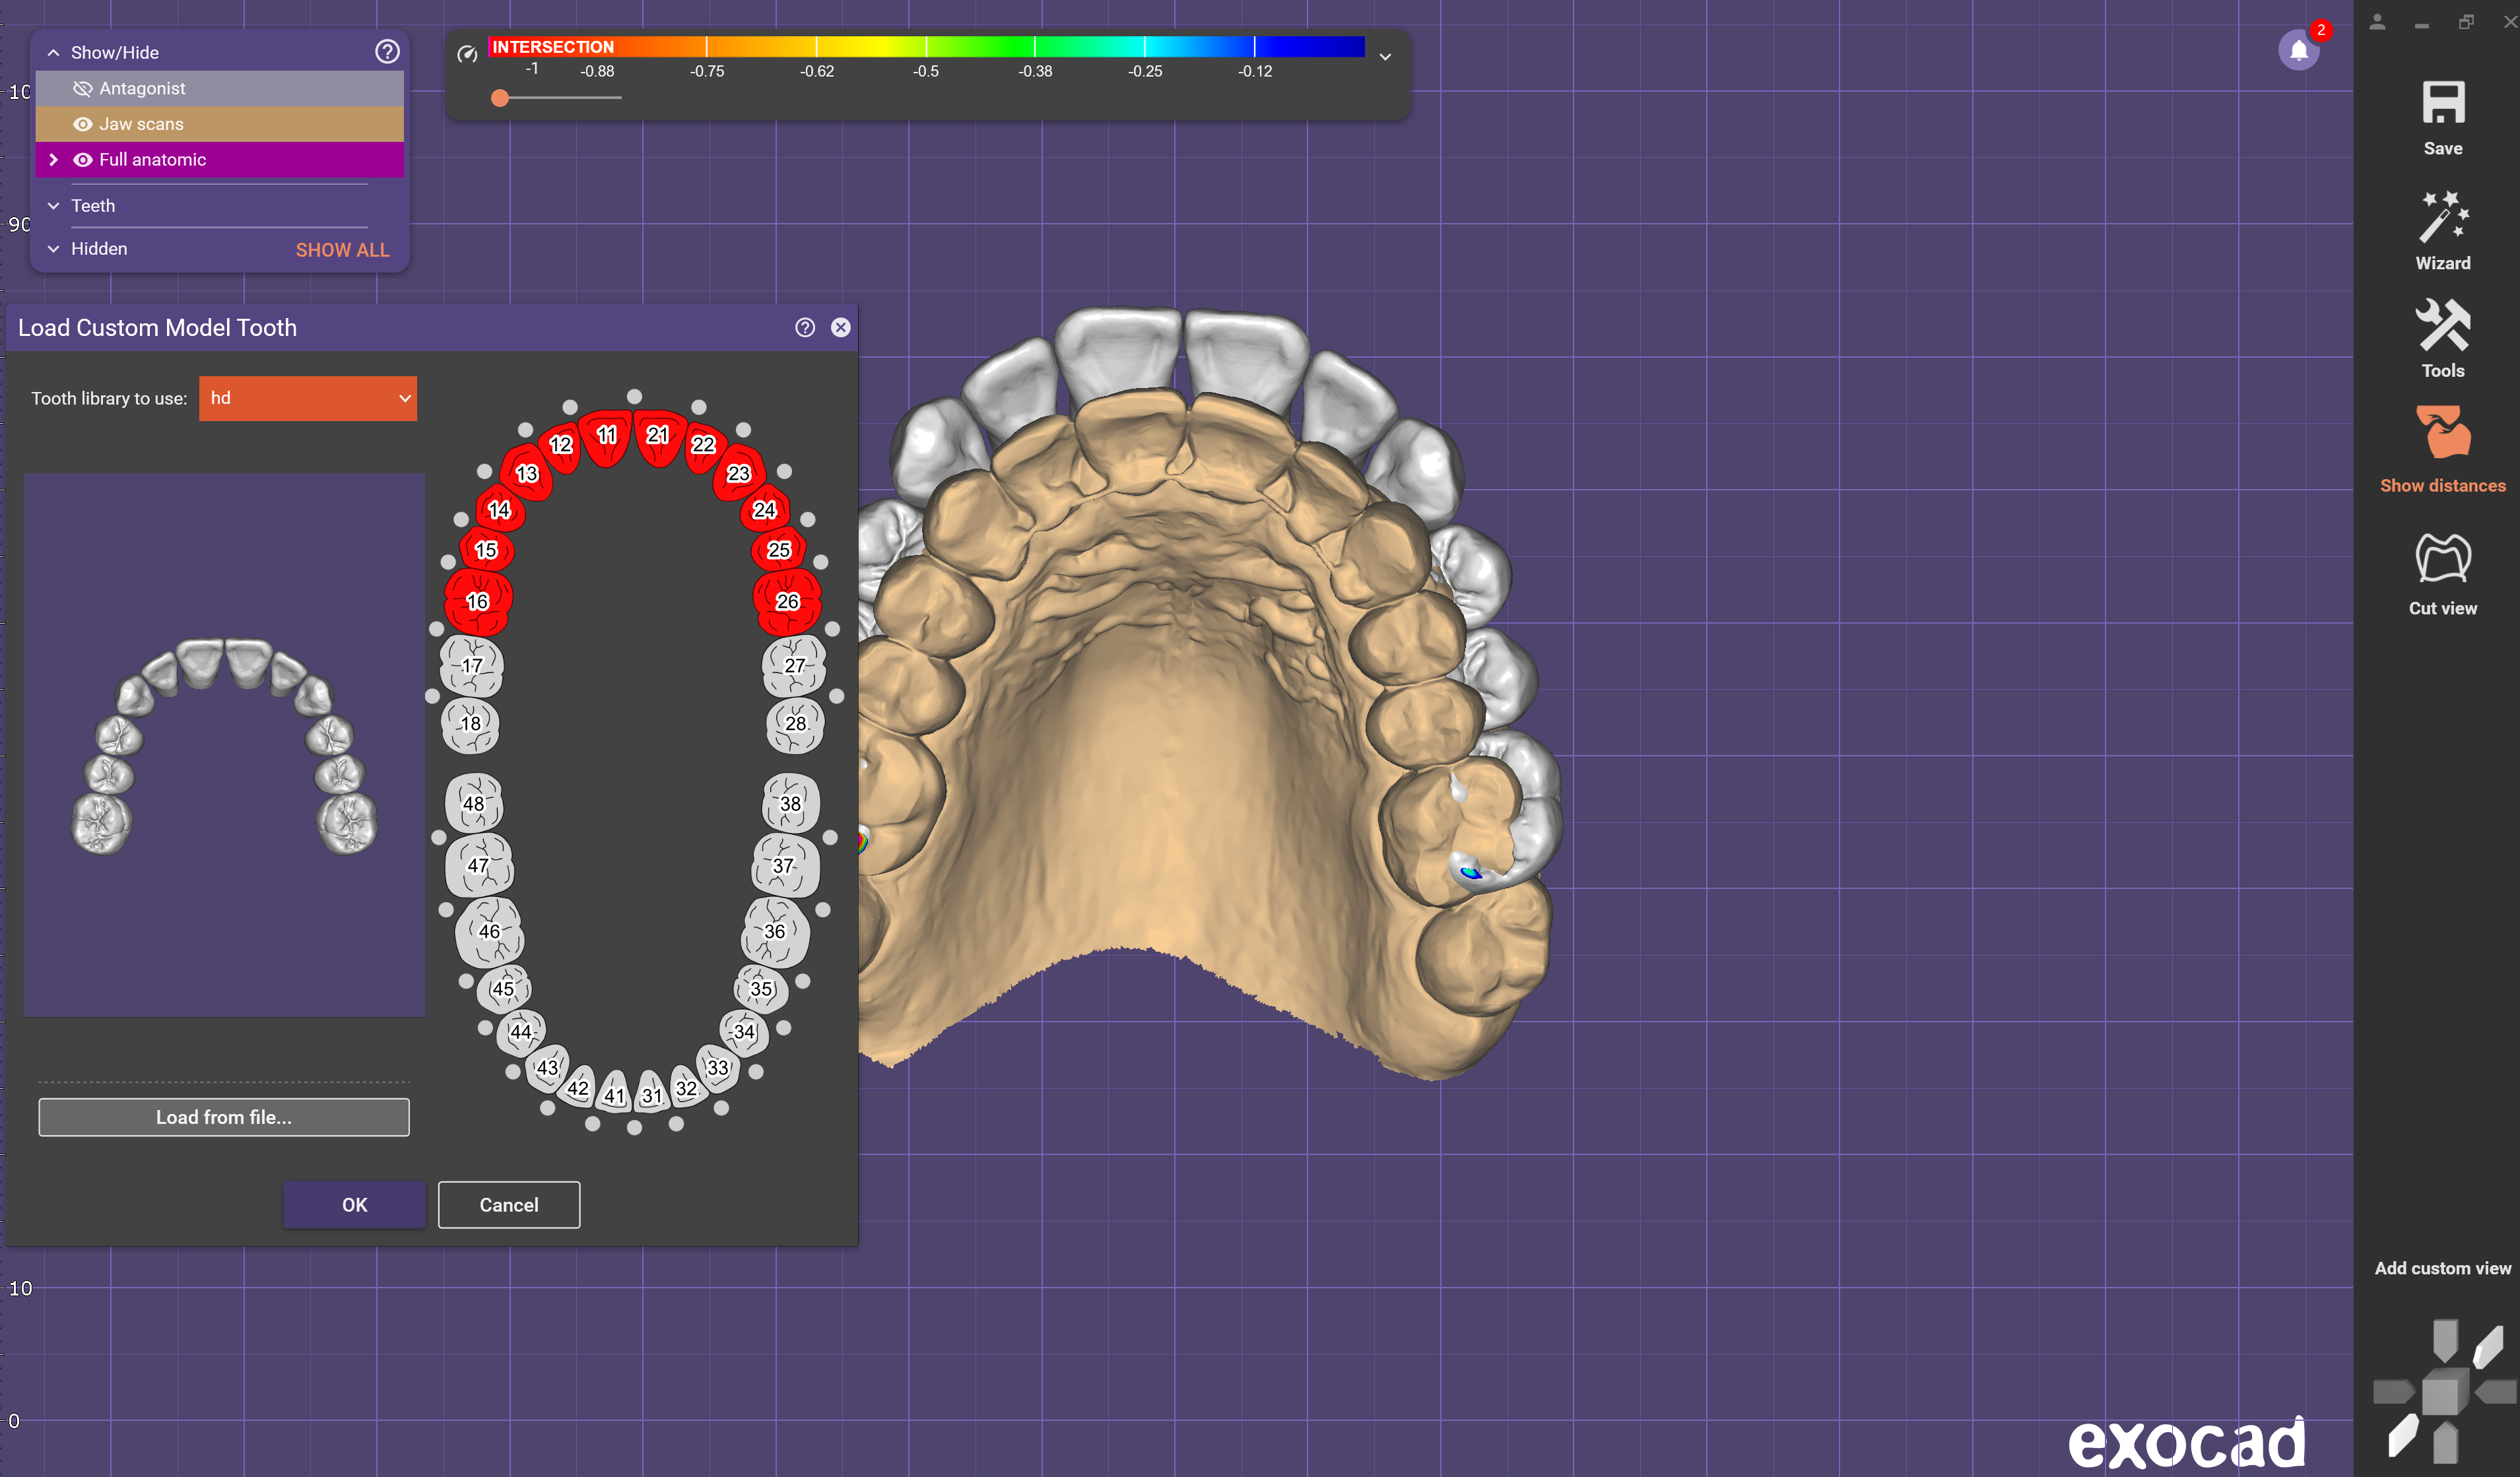Show the Antagonist layer

point(83,89)
